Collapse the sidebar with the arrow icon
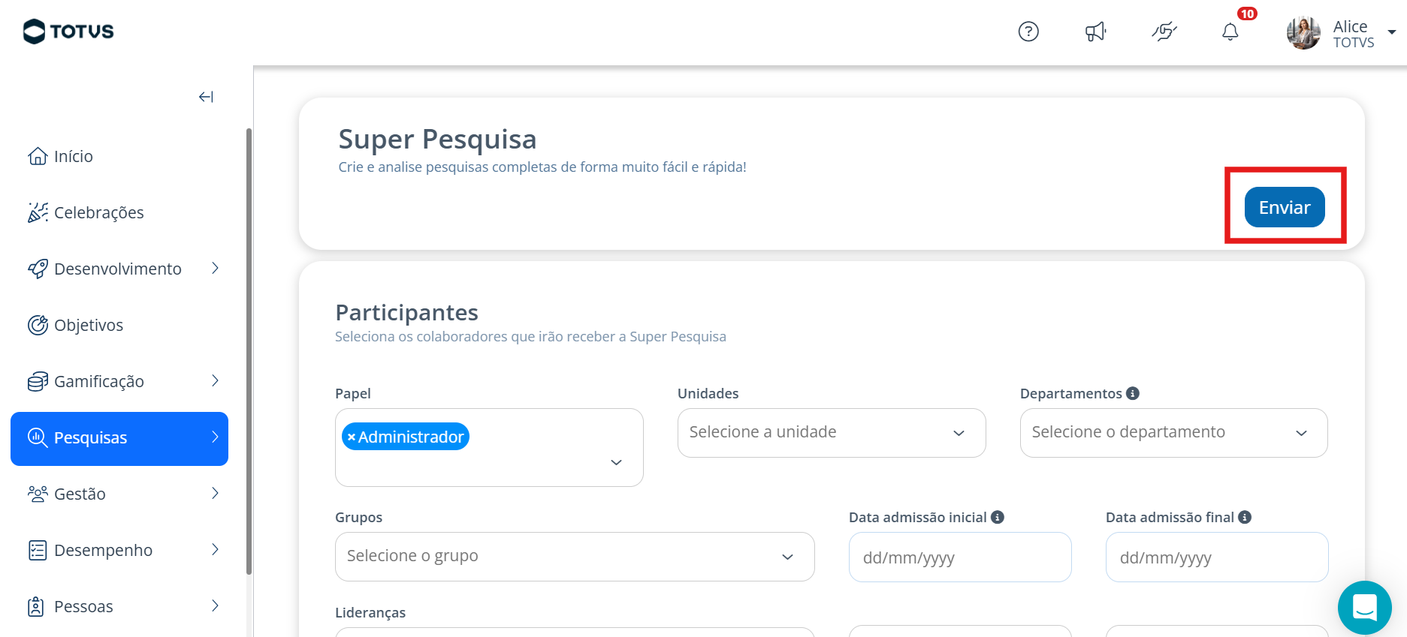Image resolution: width=1407 pixels, height=637 pixels. (206, 97)
